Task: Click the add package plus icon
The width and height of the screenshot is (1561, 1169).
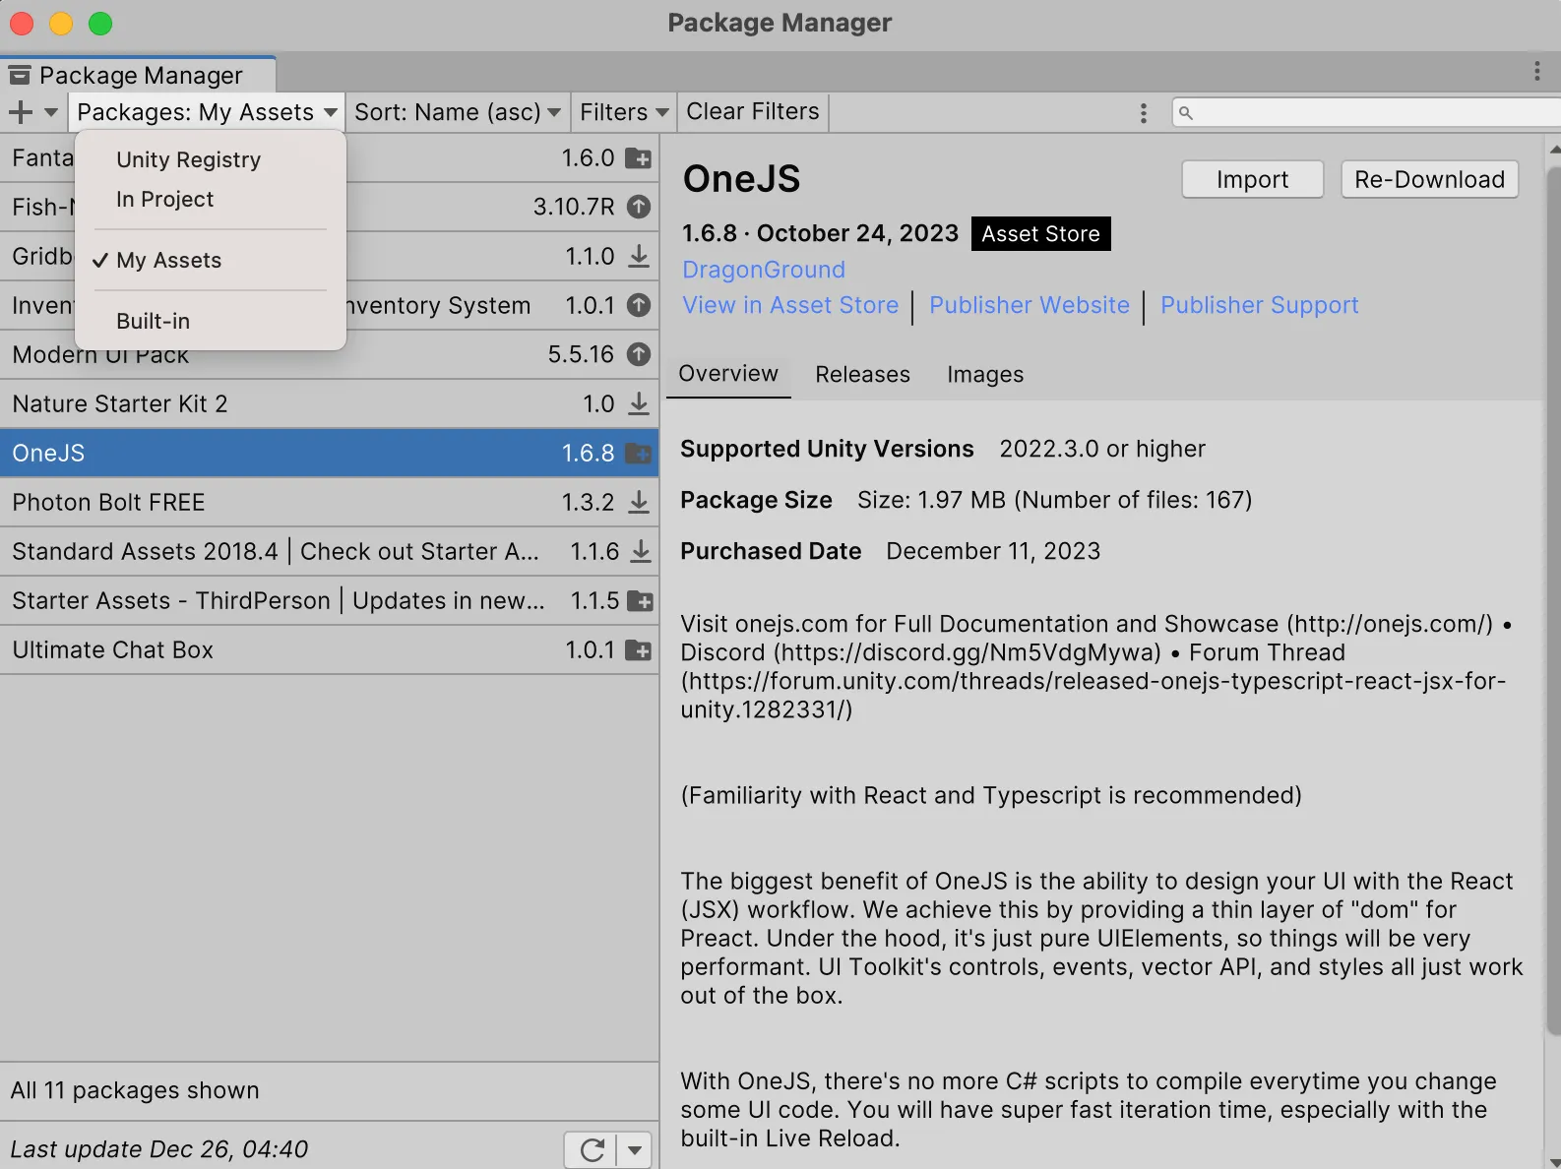Action: (x=21, y=112)
